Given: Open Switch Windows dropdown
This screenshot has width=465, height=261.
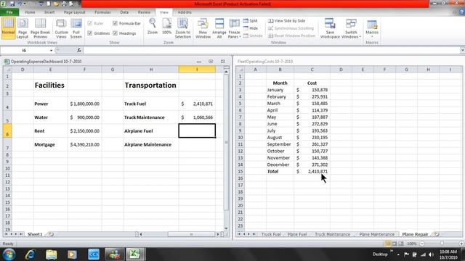Looking at the screenshot, I should click(x=351, y=28).
